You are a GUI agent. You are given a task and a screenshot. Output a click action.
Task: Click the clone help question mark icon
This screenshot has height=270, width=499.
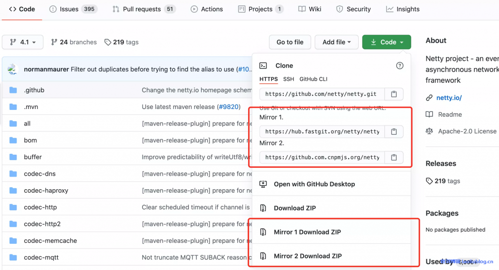[x=400, y=66]
